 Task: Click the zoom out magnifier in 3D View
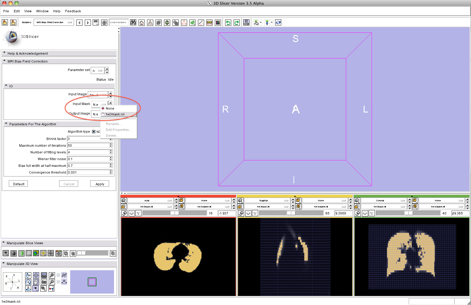pyautogui.click(x=52, y=282)
